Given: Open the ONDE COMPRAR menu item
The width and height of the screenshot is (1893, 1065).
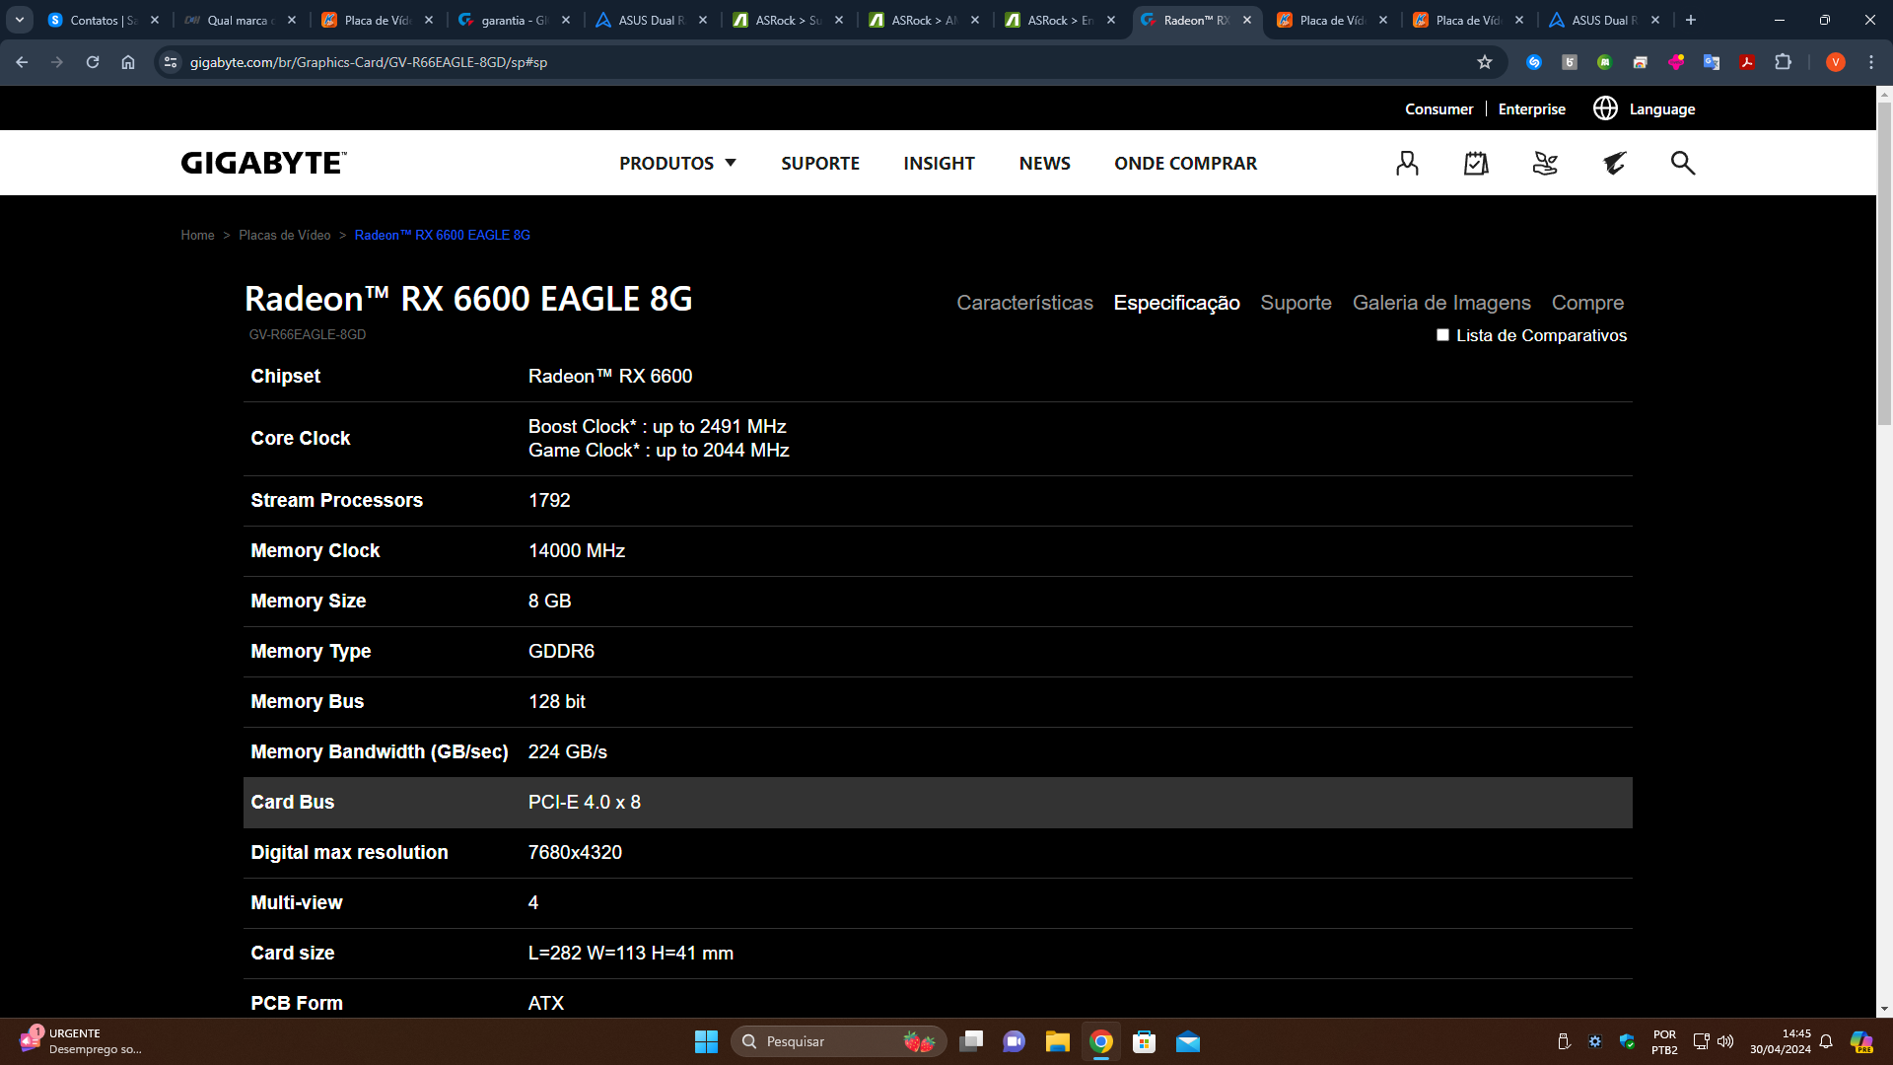Looking at the screenshot, I should click(1185, 163).
